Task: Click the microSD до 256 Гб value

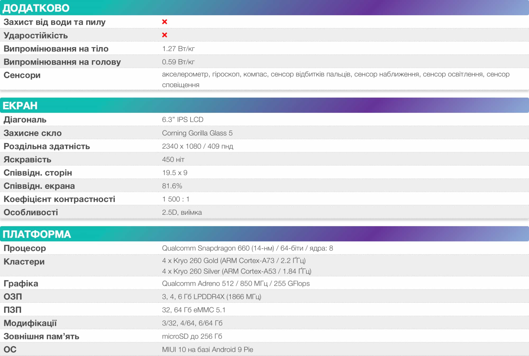Action: [192, 336]
